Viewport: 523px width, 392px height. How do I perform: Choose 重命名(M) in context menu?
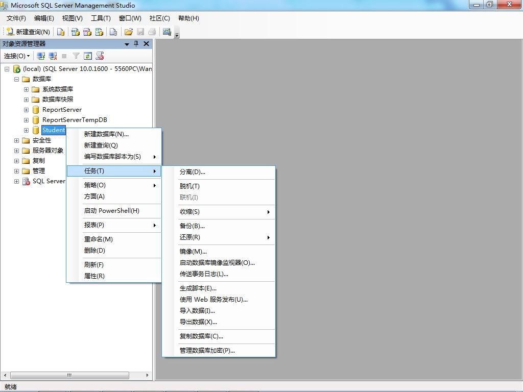point(114,239)
